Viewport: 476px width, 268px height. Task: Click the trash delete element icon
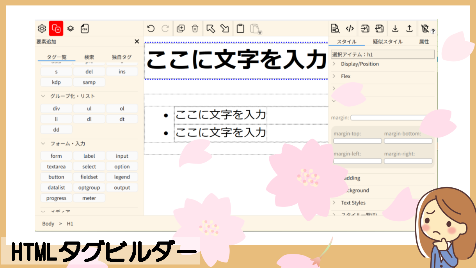click(x=195, y=28)
